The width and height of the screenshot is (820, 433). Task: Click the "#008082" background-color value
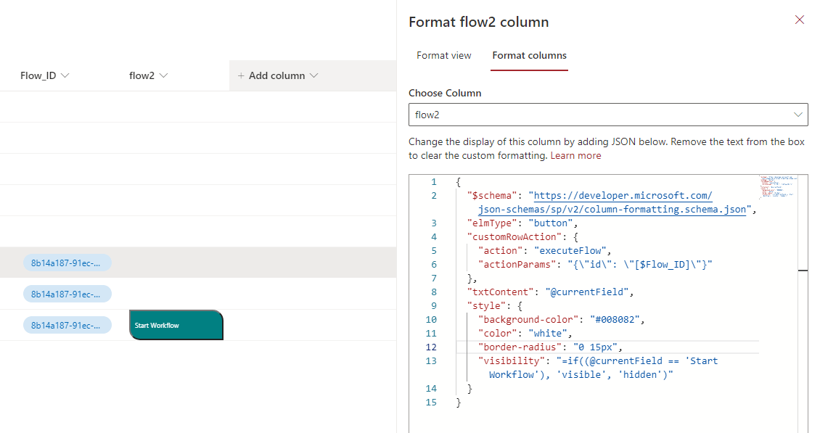(615, 320)
